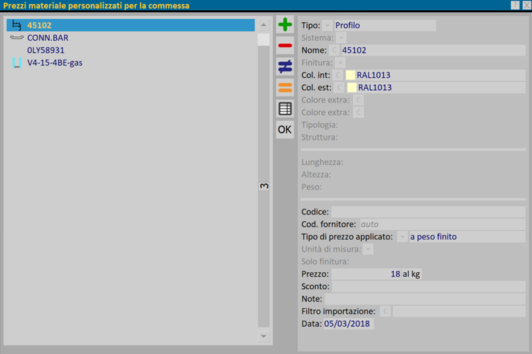Click the red minus remove icon
The image size is (532, 354).
[285, 45]
